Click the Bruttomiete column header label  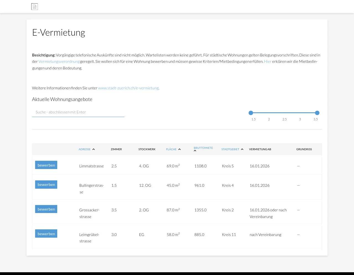[x=203, y=148]
